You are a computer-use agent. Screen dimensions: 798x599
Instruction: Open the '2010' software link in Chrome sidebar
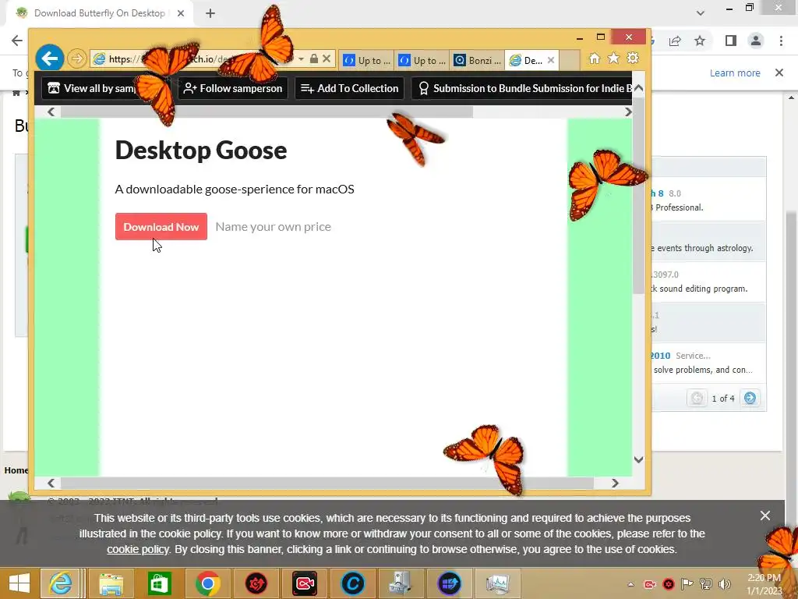tap(661, 356)
